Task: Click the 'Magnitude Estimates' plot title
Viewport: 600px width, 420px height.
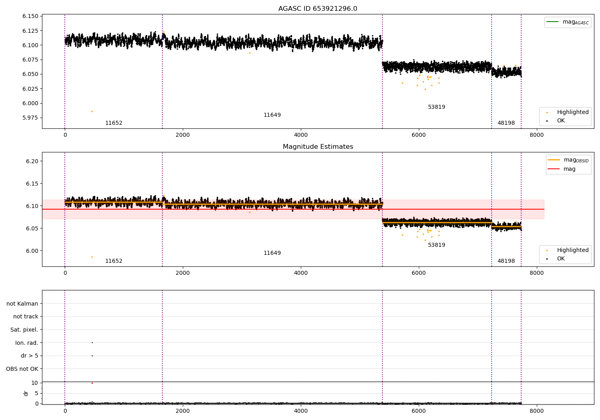Action: (x=318, y=147)
